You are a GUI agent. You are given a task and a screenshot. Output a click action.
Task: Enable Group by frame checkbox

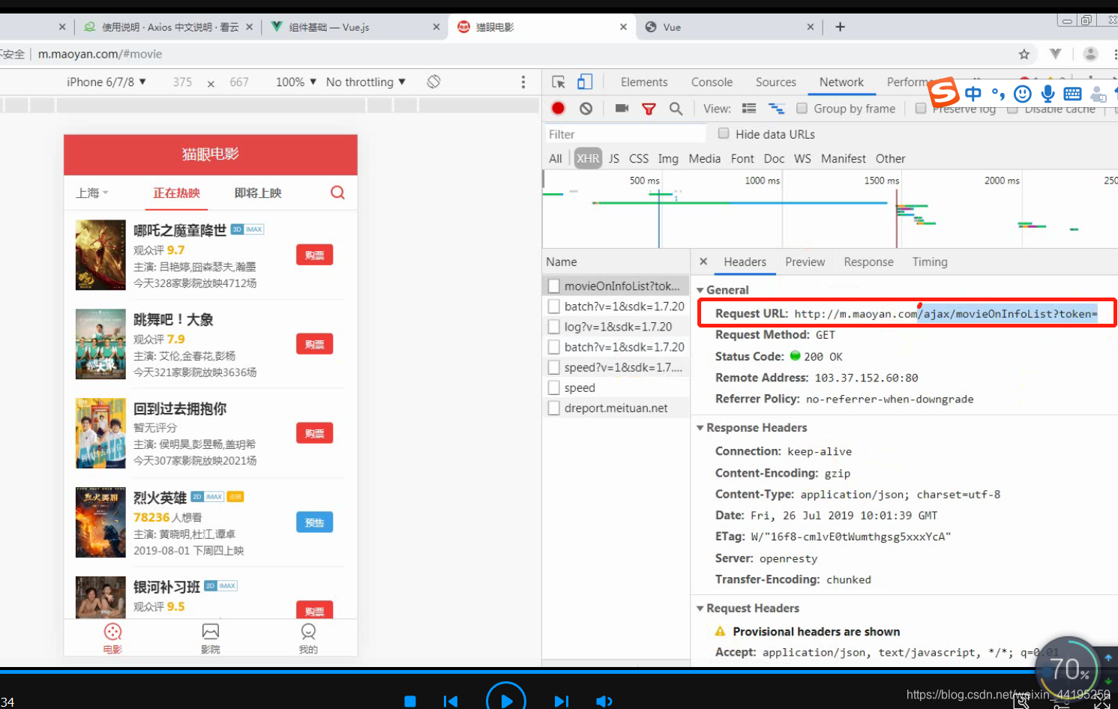[x=802, y=109]
